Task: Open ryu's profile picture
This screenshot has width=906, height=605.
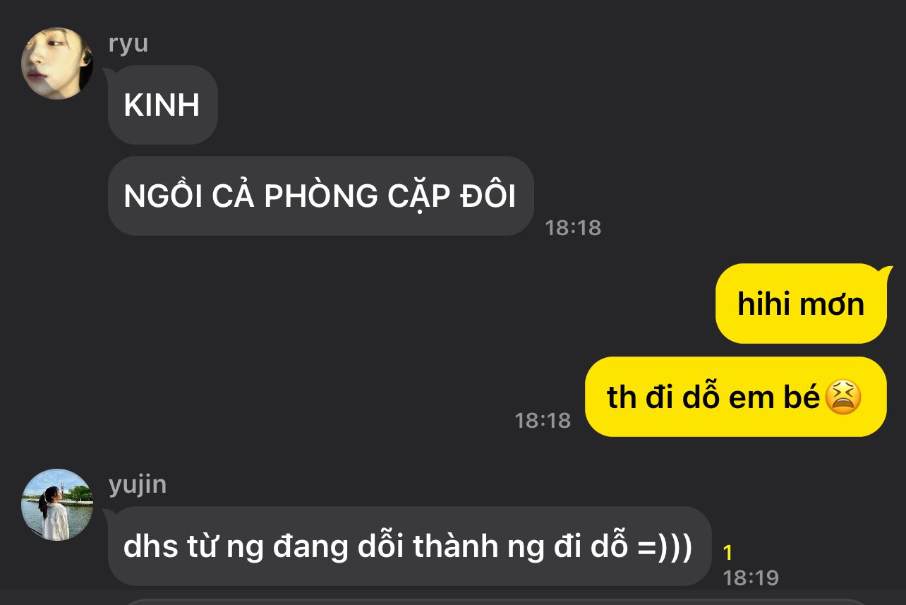Action: (57, 64)
